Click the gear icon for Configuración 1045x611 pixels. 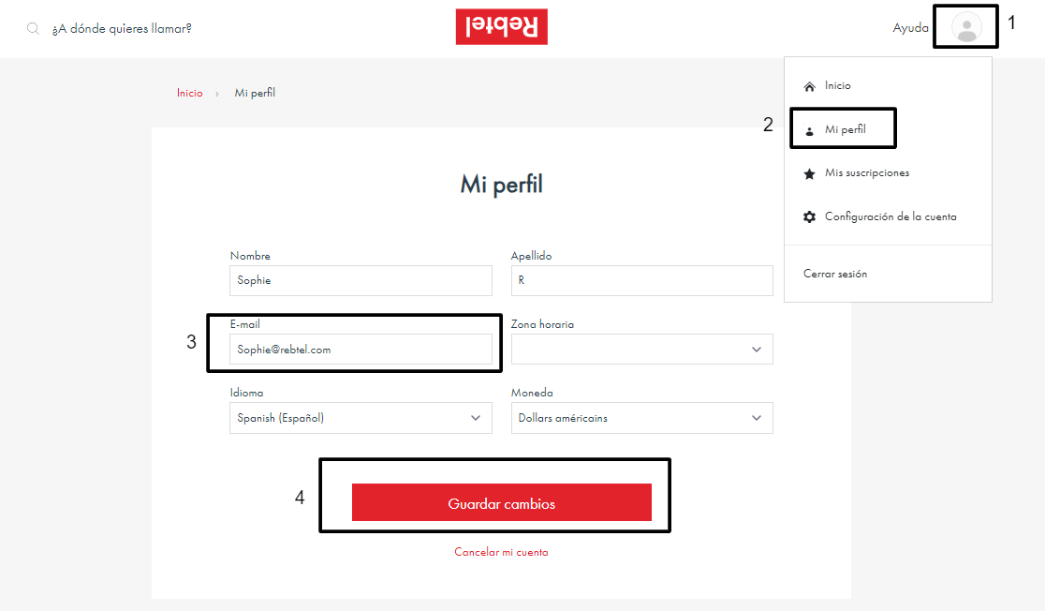[x=810, y=217]
